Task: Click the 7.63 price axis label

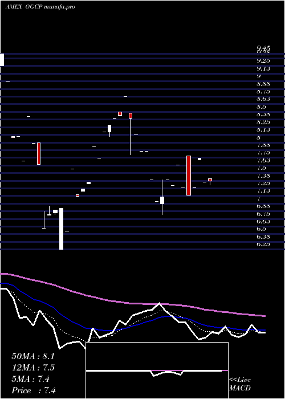Action: point(263,160)
